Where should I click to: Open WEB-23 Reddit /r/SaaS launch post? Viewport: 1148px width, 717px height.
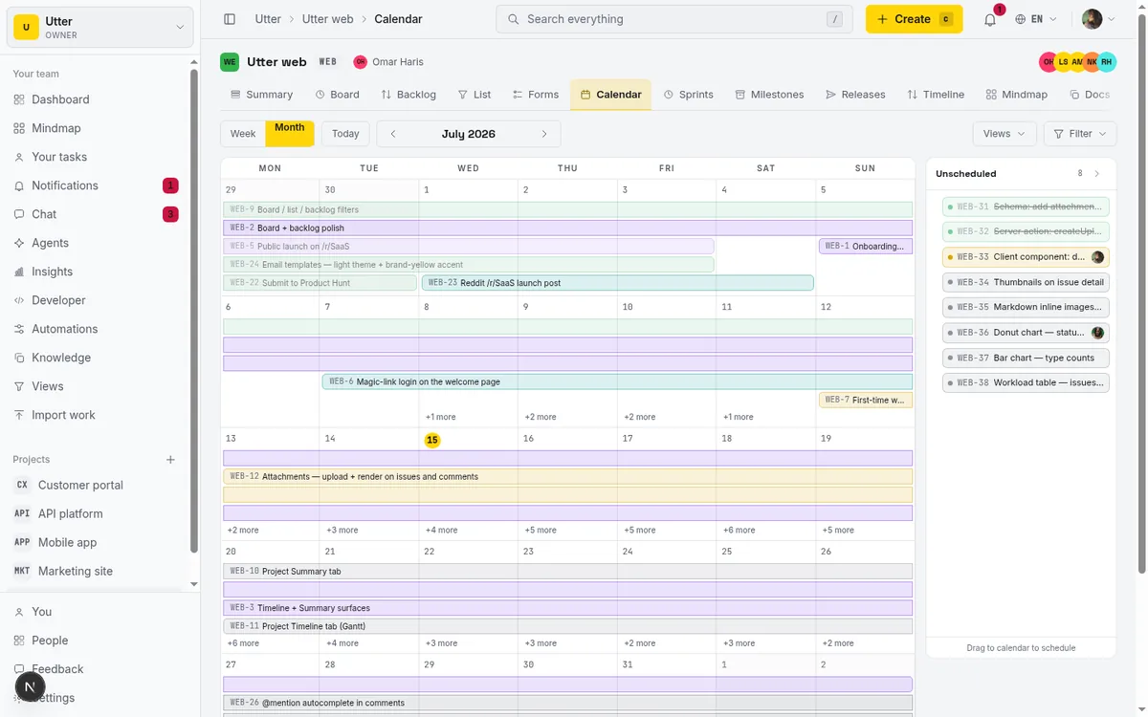coord(618,283)
